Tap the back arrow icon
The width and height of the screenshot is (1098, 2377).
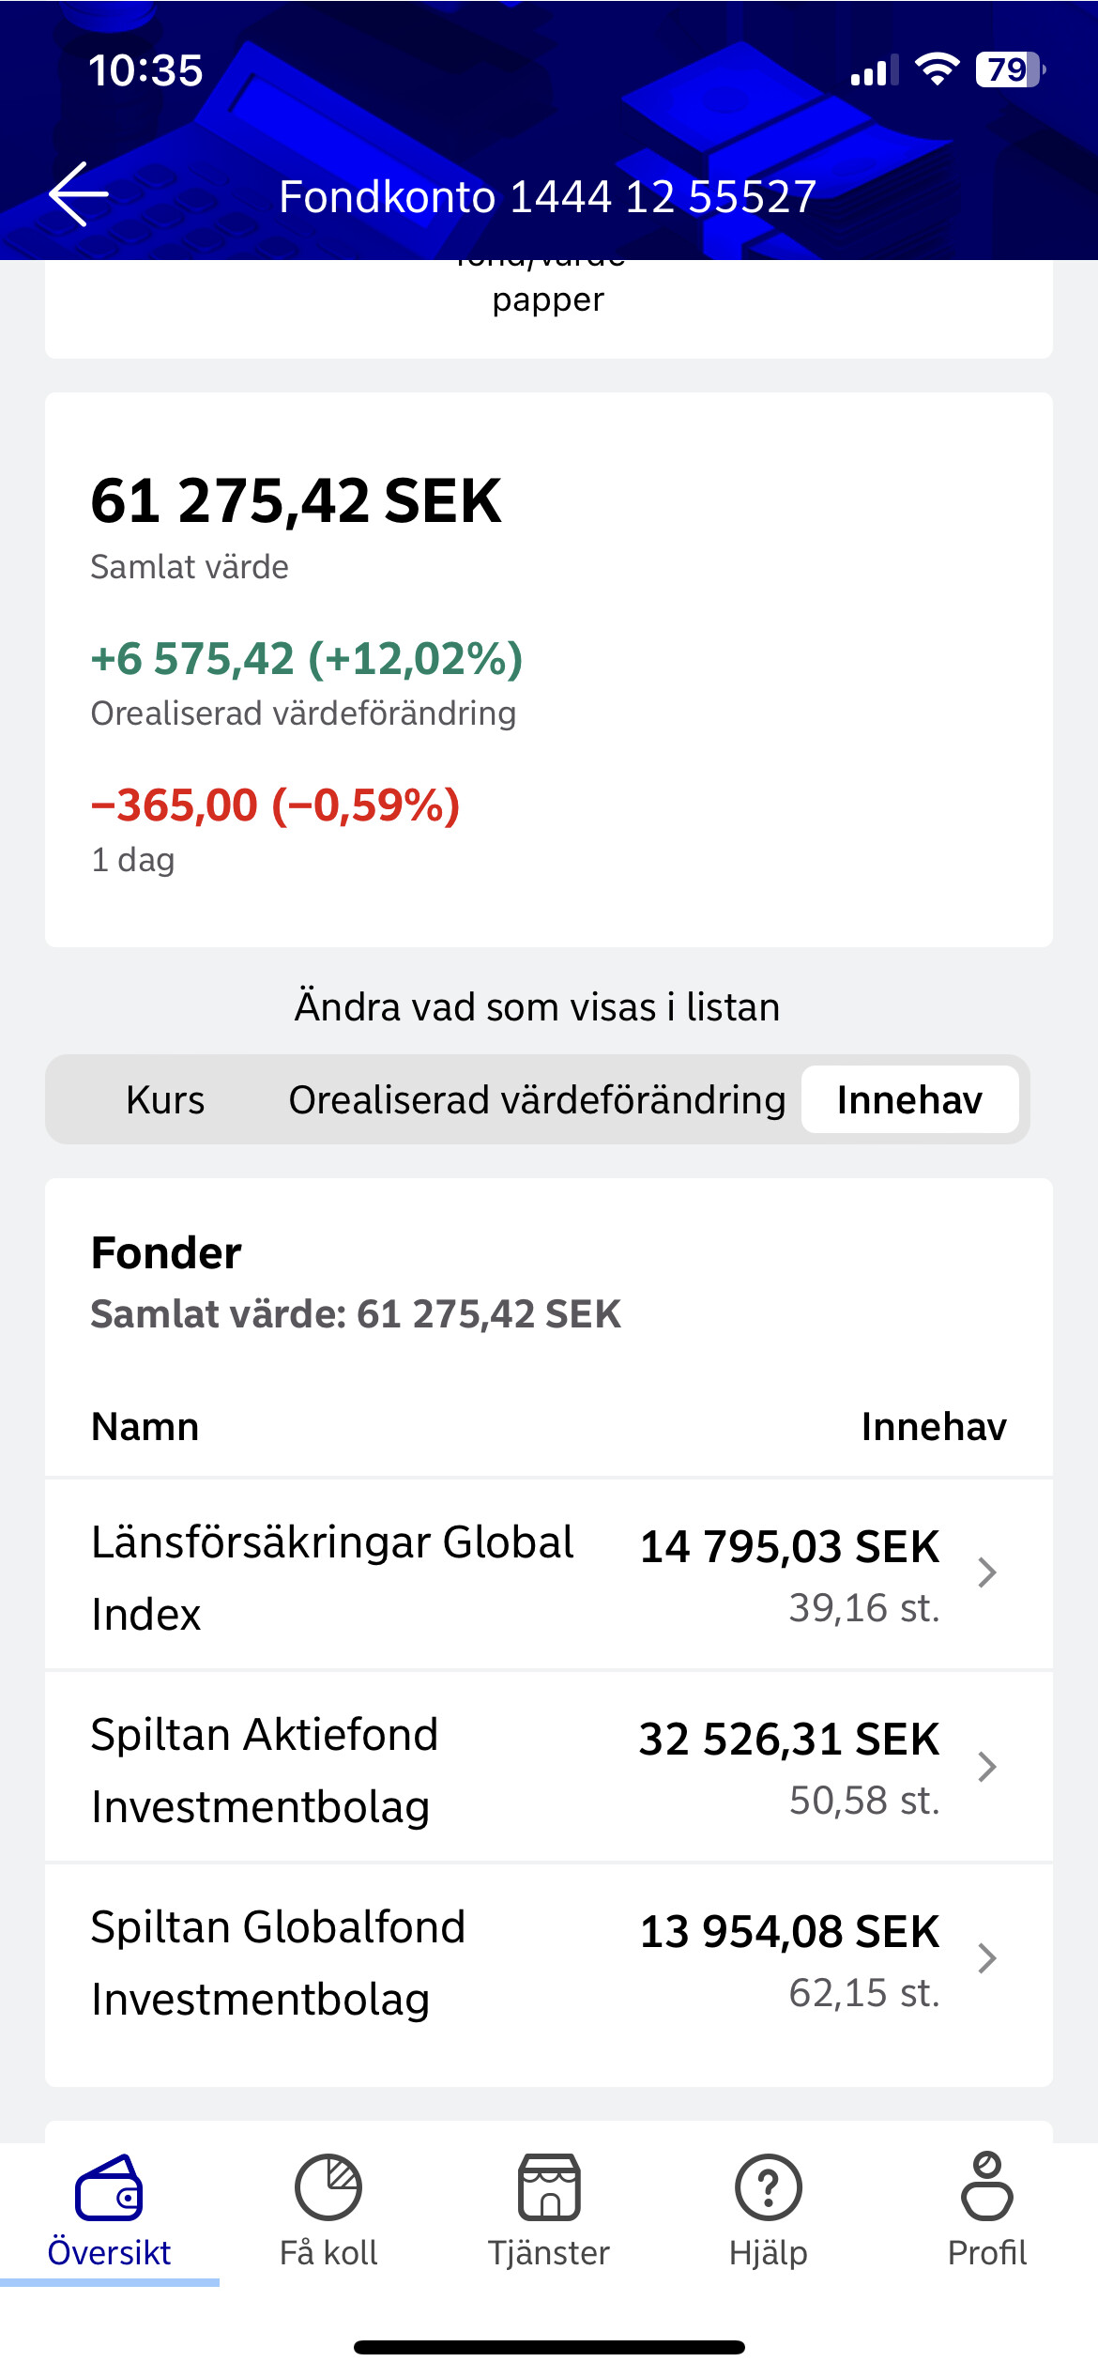coord(79,194)
